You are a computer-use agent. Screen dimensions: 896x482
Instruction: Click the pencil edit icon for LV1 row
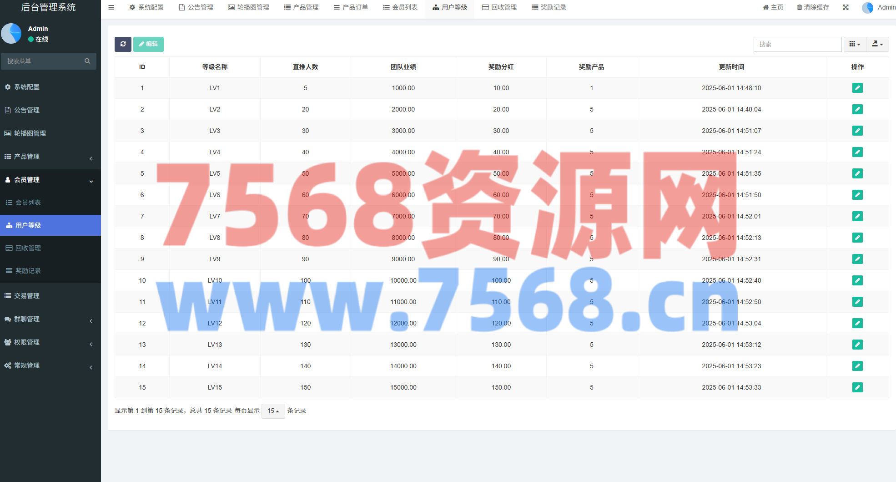click(857, 88)
